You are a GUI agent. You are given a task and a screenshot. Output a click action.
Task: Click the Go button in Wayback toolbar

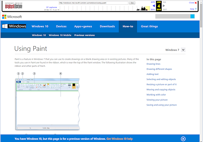click(x=132, y=3)
